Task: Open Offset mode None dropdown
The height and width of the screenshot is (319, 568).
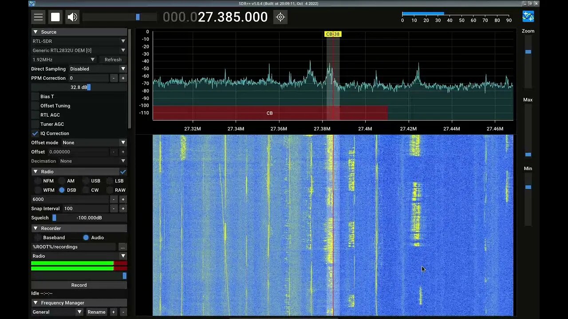Action: coord(94,143)
